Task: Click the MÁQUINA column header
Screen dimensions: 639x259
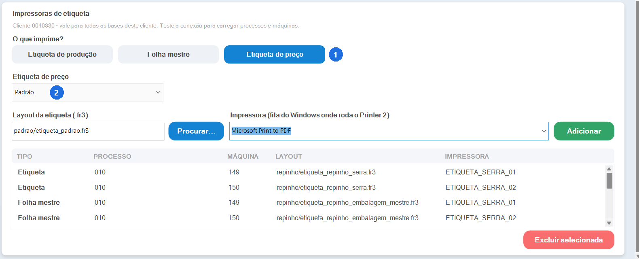Action: (x=243, y=157)
